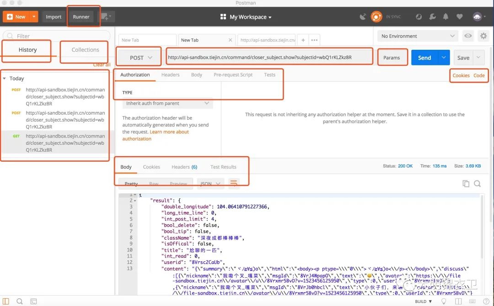Save the request
The height and width of the screenshot is (306, 494).
click(x=463, y=58)
